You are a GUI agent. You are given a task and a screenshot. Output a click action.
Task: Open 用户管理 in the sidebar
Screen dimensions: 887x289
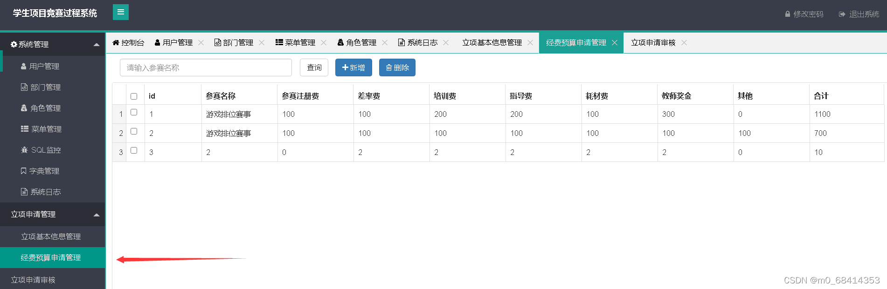click(53, 67)
